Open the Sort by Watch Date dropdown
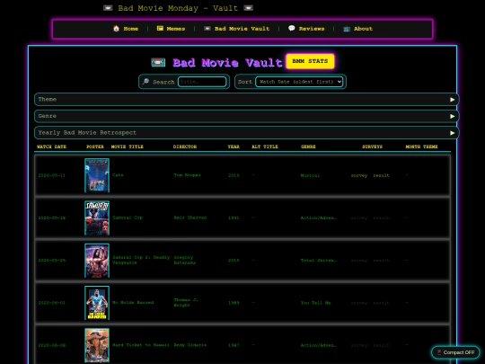 [x=299, y=82]
